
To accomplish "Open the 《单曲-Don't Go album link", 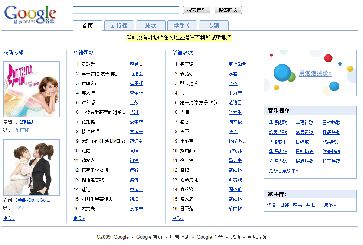I will (x=33, y=200).
